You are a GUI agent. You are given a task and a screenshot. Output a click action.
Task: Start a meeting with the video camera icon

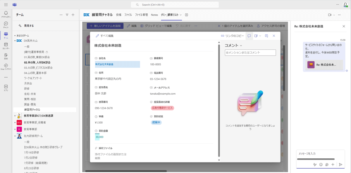pyautogui.click(x=330, y=15)
